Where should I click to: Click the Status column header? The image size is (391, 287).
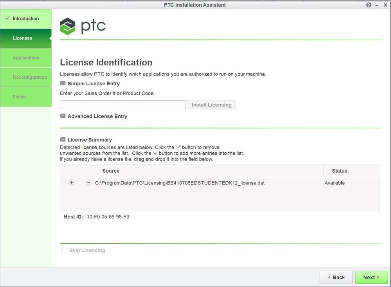click(x=339, y=171)
